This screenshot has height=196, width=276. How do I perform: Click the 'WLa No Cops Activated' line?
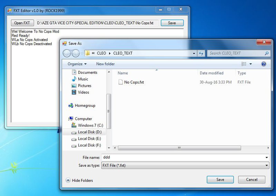click(30, 39)
